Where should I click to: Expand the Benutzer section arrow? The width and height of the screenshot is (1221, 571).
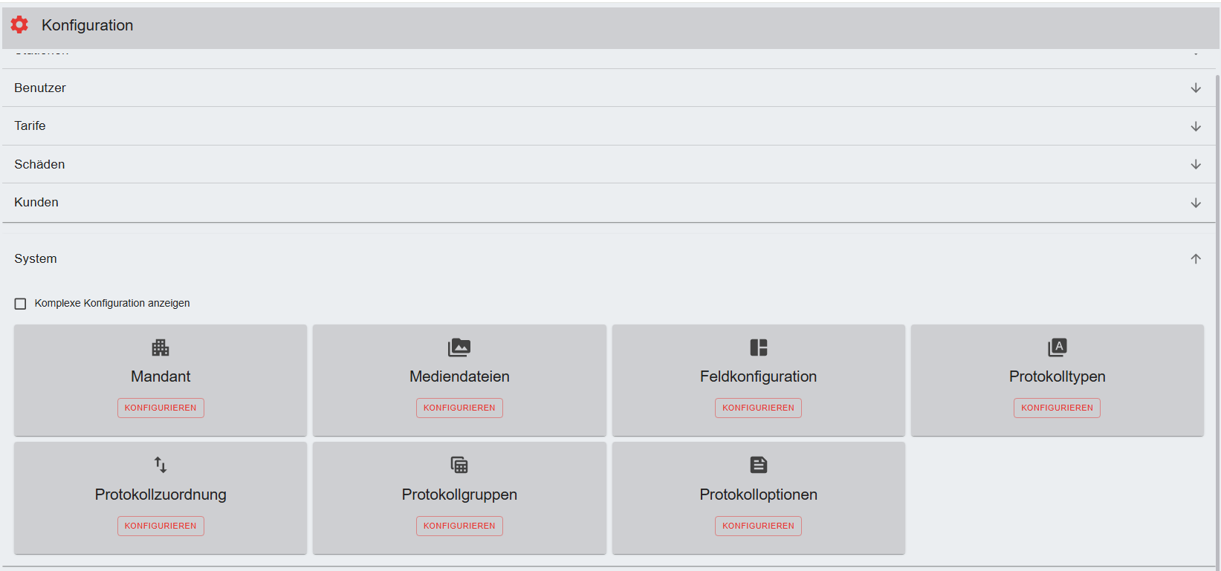click(x=1196, y=88)
